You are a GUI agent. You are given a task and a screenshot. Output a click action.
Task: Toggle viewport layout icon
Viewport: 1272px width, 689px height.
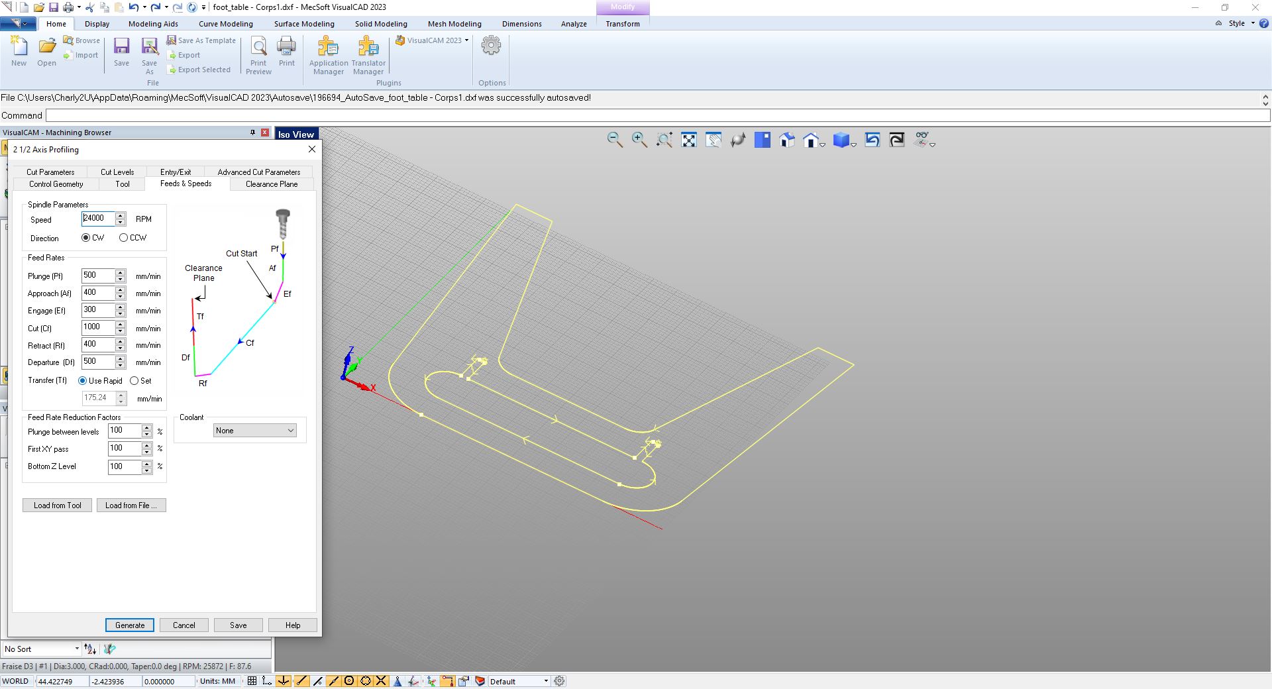(x=763, y=140)
